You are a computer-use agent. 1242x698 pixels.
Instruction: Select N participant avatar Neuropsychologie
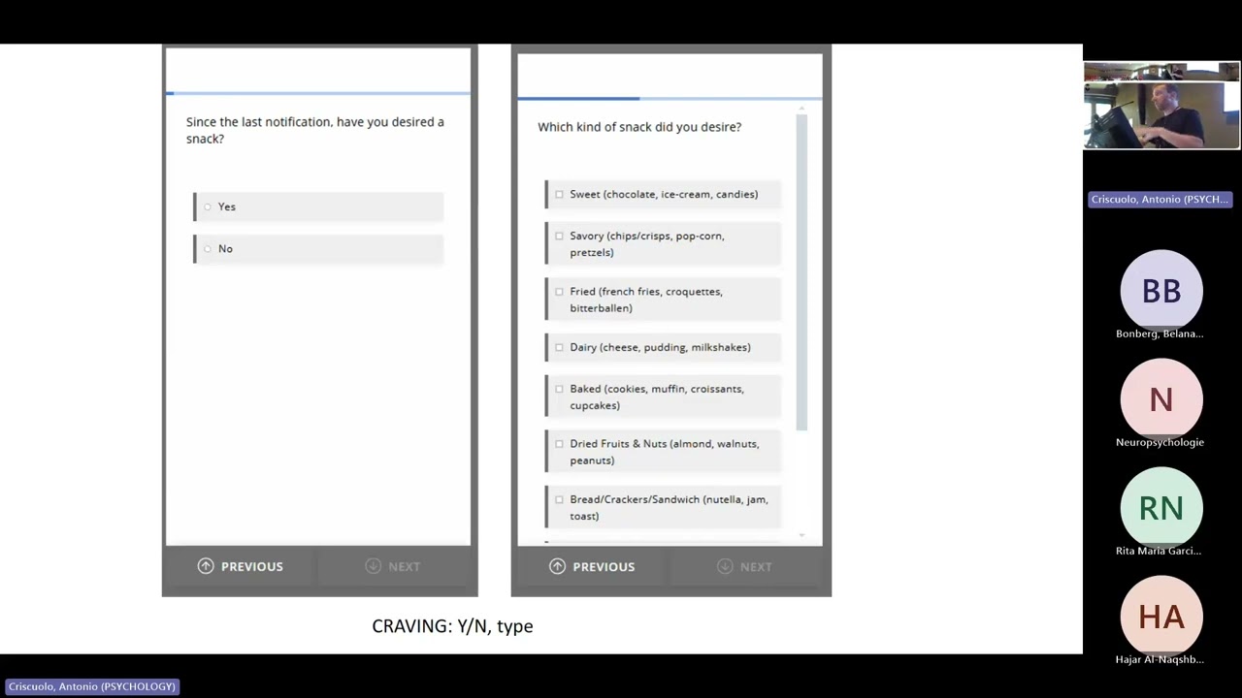tap(1161, 398)
